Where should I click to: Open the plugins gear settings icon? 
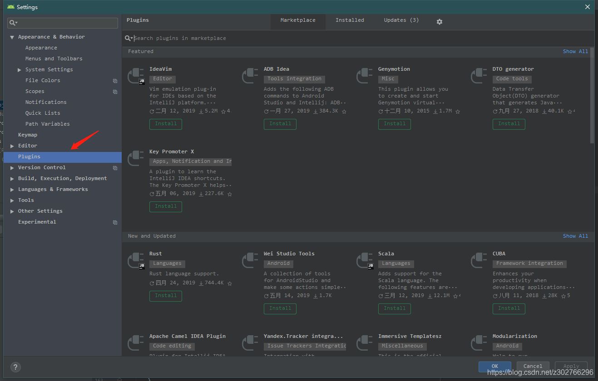tap(439, 22)
